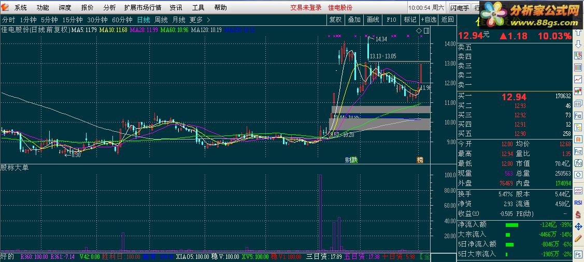Switch to the 月线 monthly tab
The width and height of the screenshot is (584, 262).
179,20
